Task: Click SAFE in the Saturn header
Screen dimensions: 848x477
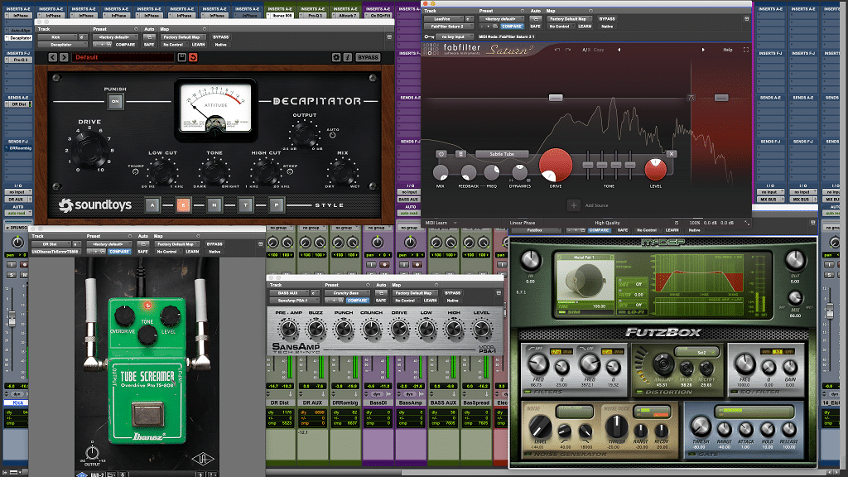Action: click(x=536, y=26)
